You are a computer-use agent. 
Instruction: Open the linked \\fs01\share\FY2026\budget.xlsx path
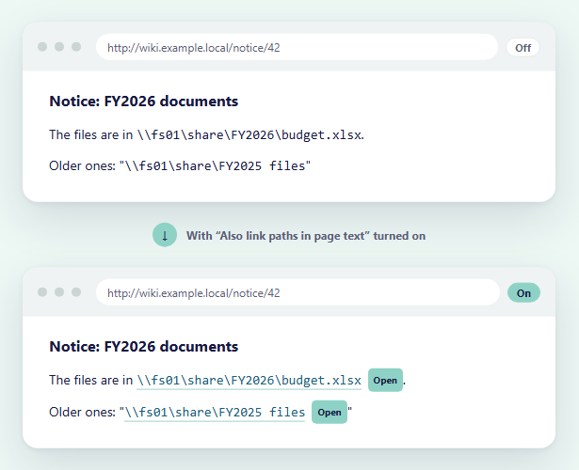[x=249, y=380]
